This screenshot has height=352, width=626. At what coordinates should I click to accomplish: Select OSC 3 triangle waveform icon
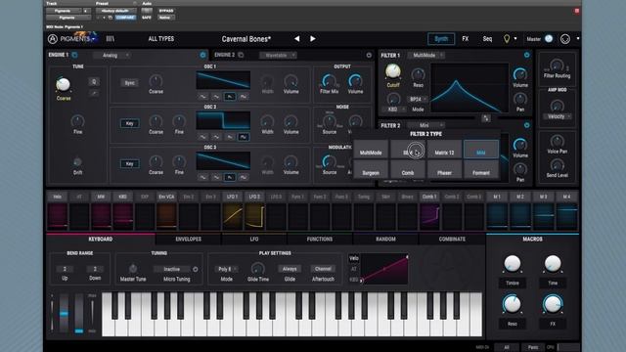[216, 177]
